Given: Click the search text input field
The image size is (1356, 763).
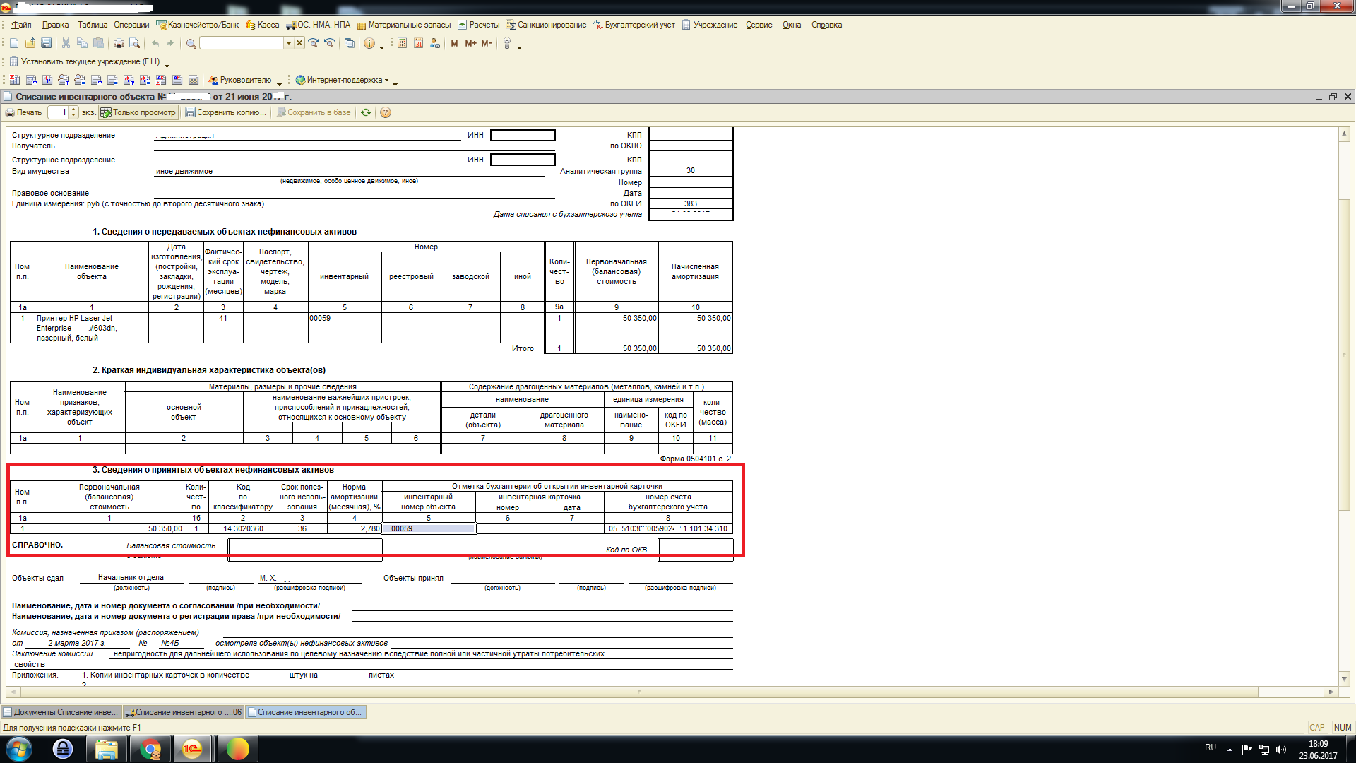Looking at the screenshot, I should click(x=242, y=43).
